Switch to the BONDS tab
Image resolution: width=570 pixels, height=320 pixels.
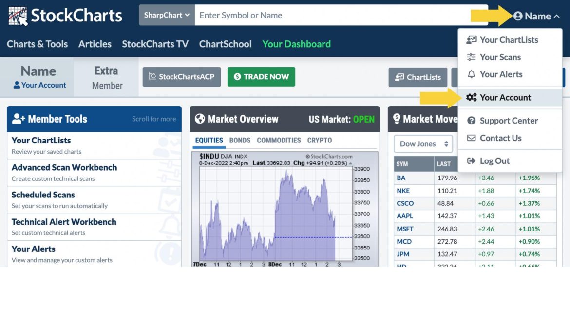point(240,140)
